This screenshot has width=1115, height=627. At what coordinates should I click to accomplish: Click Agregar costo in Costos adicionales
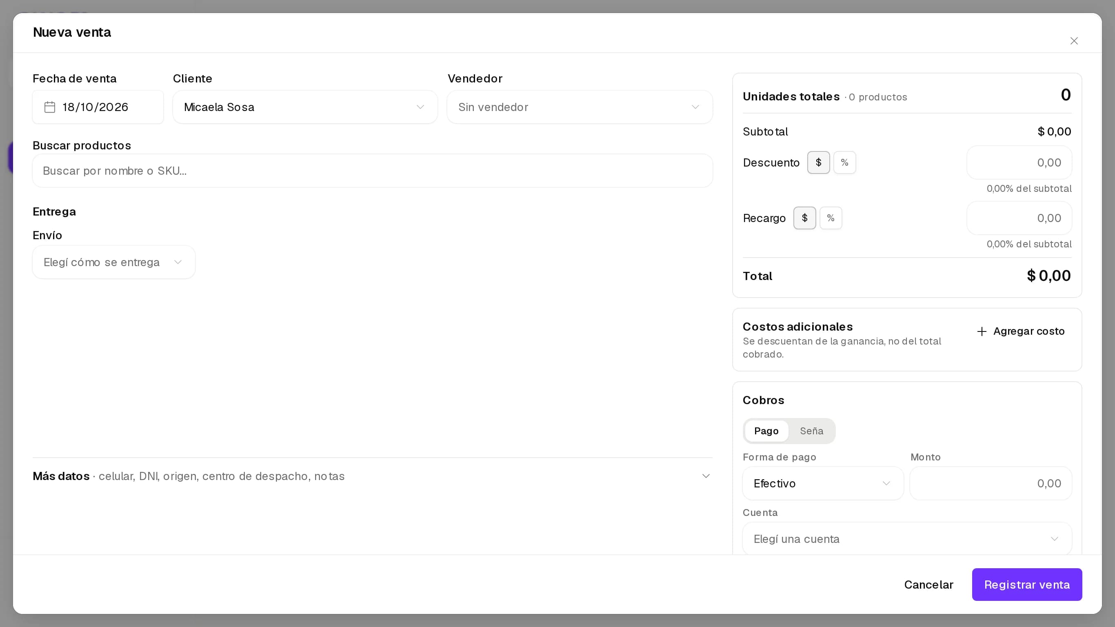(x=1021, y=331)
